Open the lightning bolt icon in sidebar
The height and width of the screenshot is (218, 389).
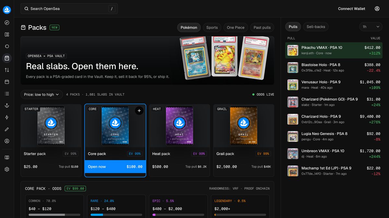pyautogui.click(x=7, y=117)
